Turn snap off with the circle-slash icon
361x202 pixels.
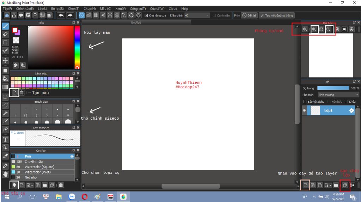81,15
